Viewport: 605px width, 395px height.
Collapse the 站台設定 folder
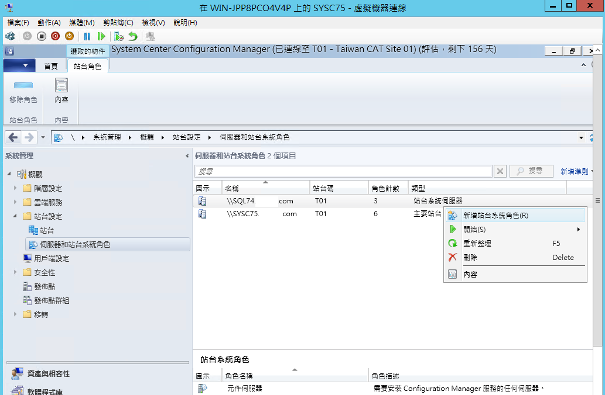(15, 216)
